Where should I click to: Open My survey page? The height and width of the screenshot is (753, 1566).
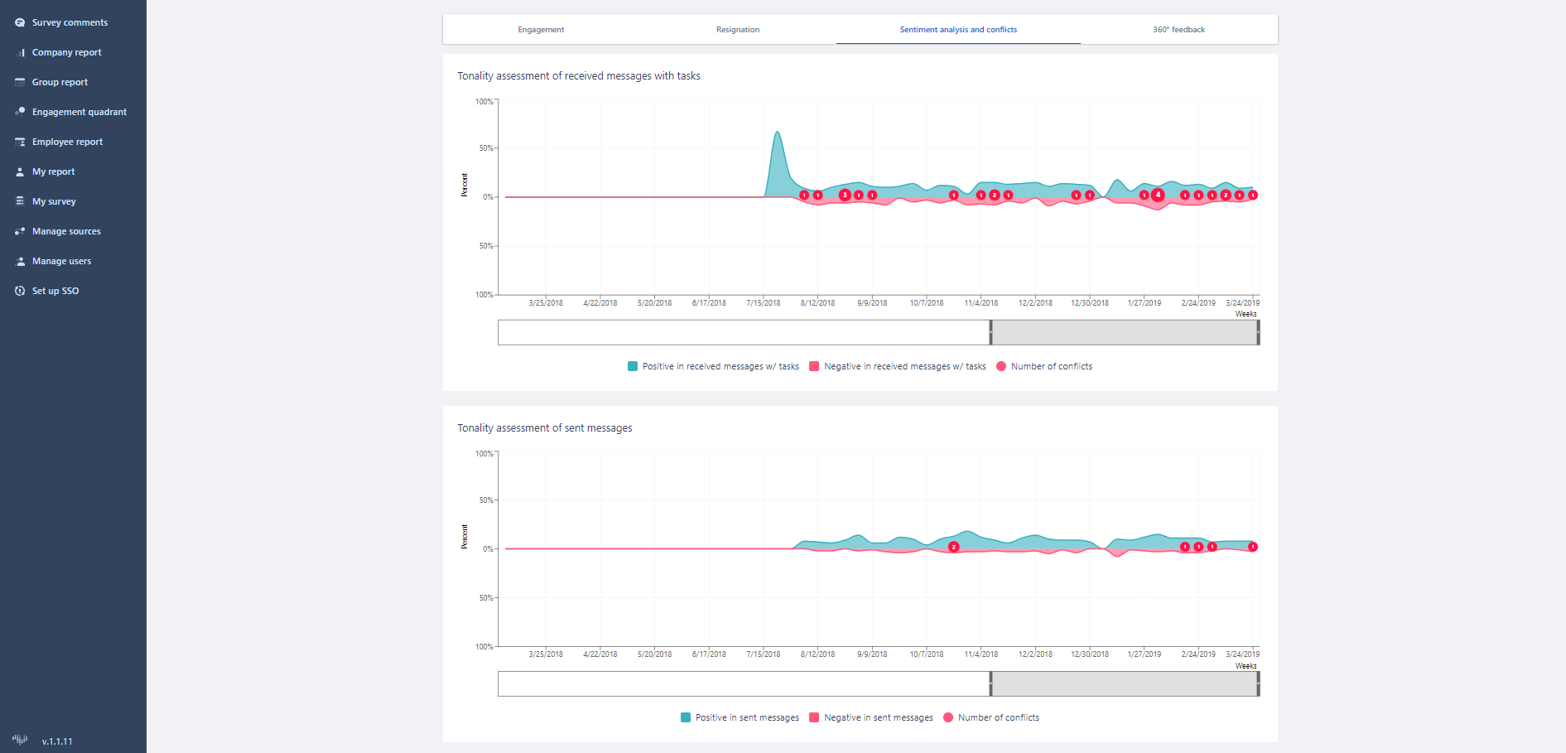coord(54,201)
